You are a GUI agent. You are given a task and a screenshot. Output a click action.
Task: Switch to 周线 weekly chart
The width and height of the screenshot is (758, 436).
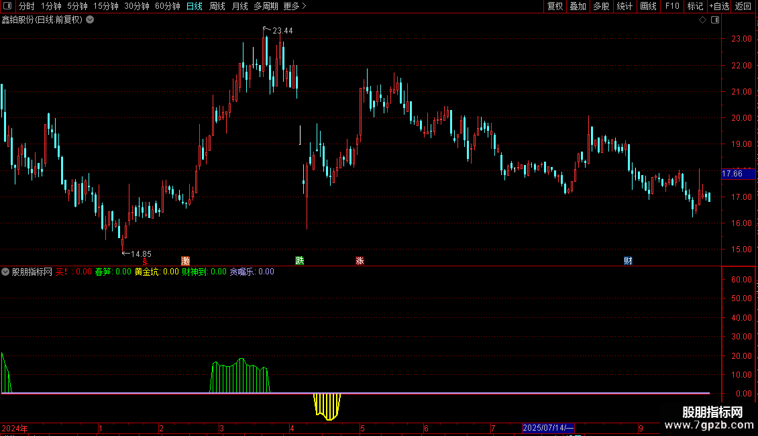pos(217,6)
